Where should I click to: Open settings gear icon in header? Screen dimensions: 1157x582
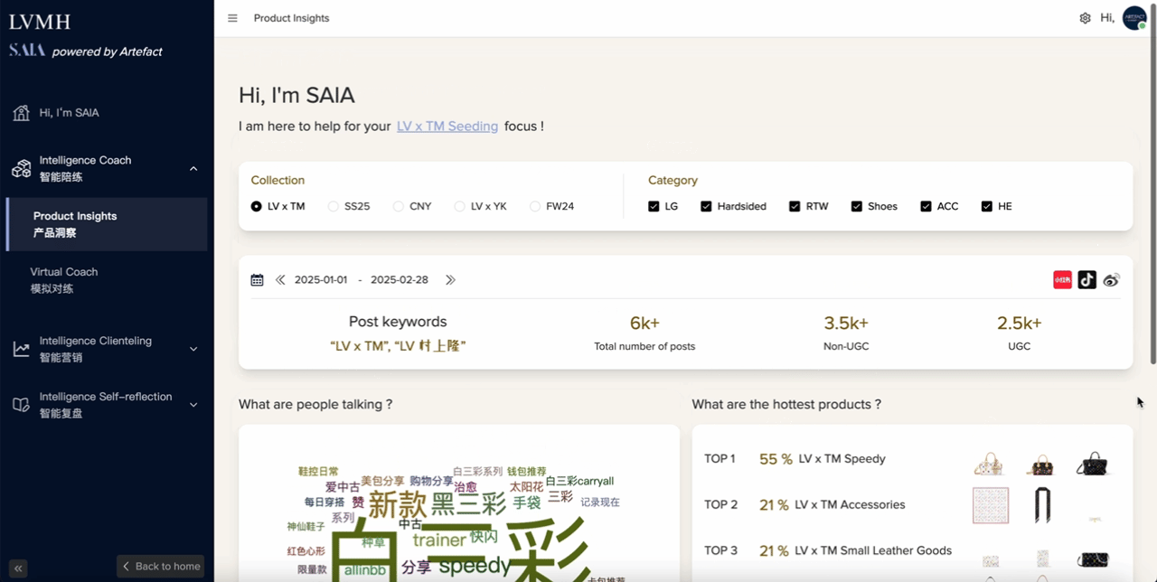1085,18
